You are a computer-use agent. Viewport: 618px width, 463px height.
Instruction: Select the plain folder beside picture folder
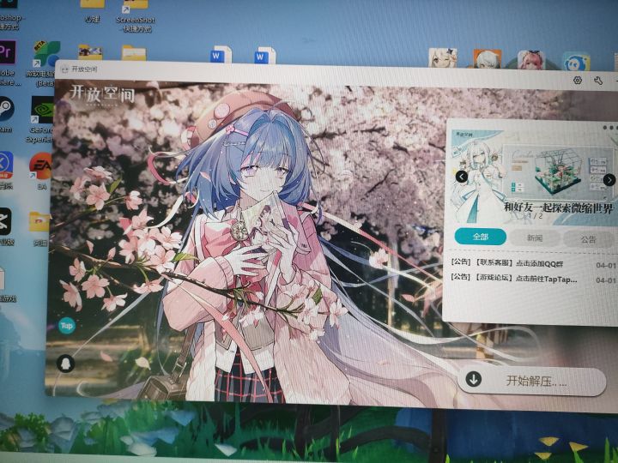(x=134, y=53)
